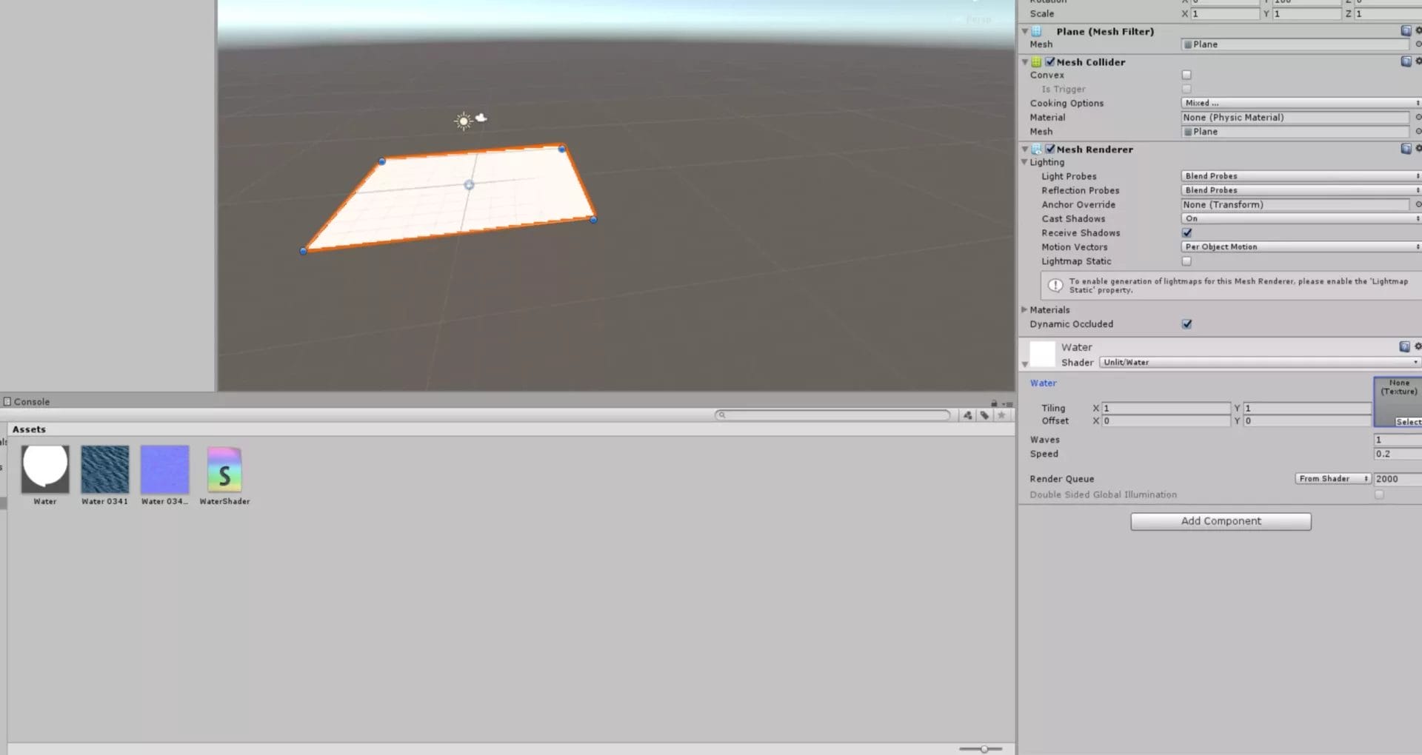Click Select on the texture slot

(1407, 422)
